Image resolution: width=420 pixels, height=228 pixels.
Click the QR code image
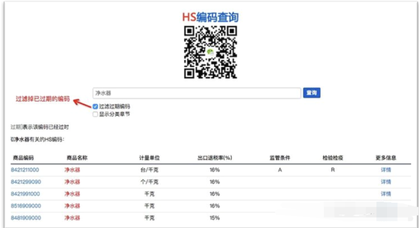210,52
